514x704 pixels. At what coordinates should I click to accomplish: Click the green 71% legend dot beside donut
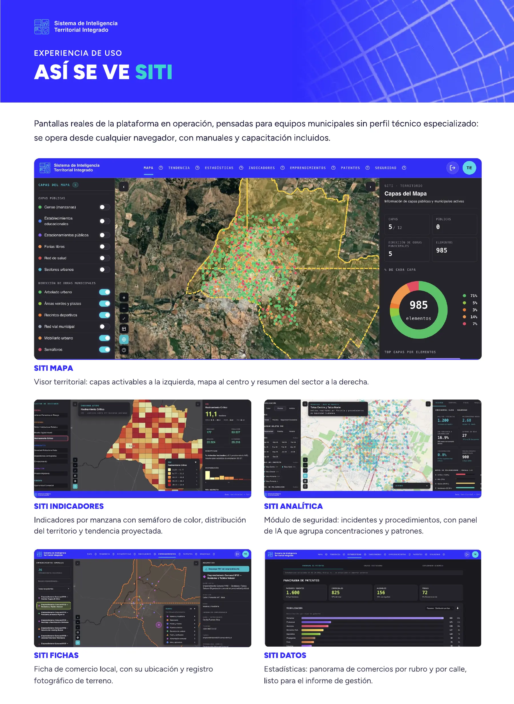pos(465,296)
